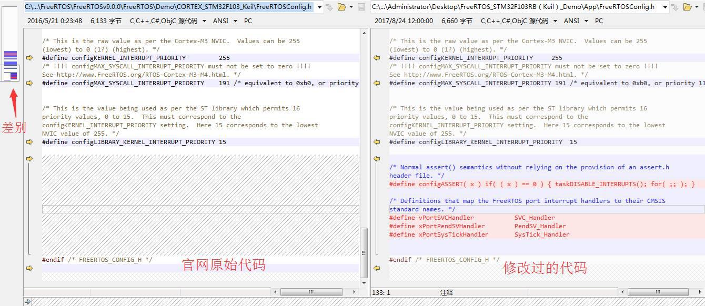Open the right pane browse folder icon
Screen dimensions: 705x306
pyautogui.click(x=688, y=7)
